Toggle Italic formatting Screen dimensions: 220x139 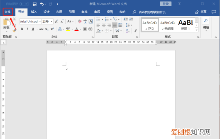point(27,29)
